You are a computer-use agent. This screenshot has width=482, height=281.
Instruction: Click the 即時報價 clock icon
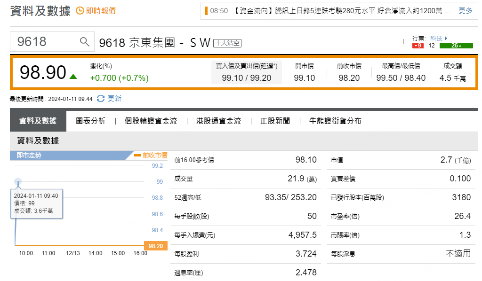coord(80,11)
